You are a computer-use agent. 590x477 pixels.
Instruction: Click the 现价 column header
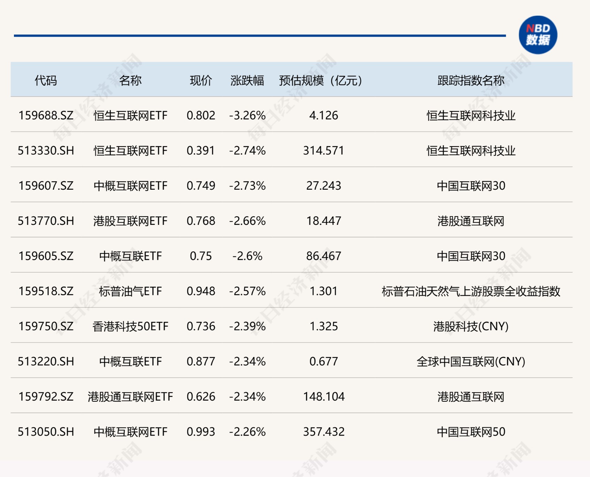199,79
